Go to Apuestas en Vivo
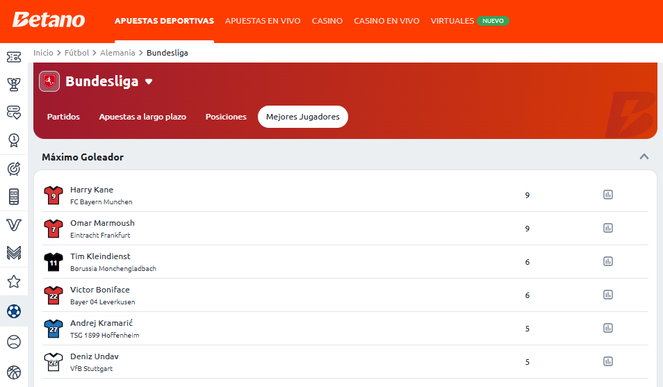The width and height of the screenshot is (663, 387). (x=263, y=21)
